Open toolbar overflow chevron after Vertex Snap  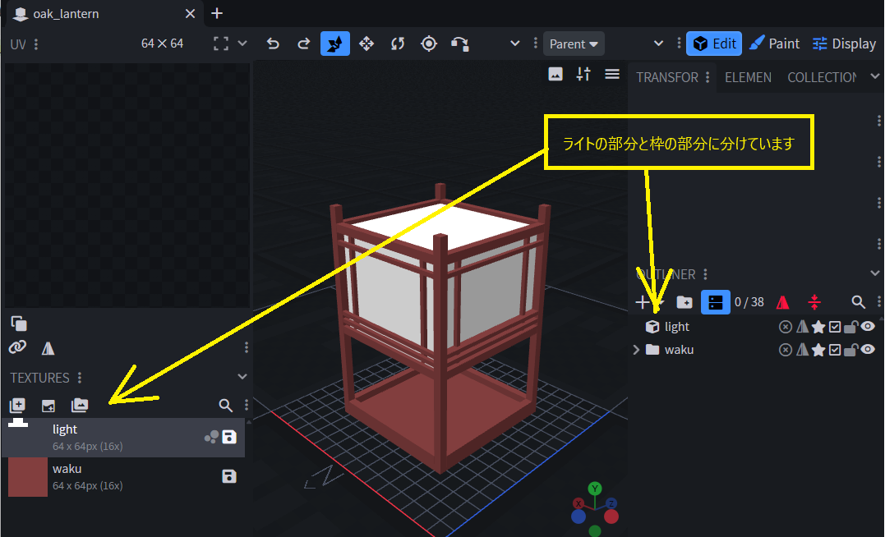point(514,44)
